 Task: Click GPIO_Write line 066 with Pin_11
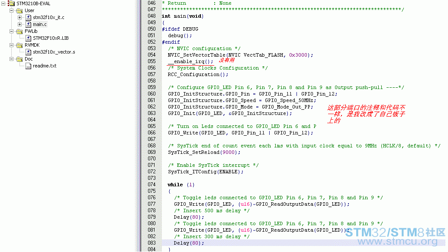[x=241, y=133]
